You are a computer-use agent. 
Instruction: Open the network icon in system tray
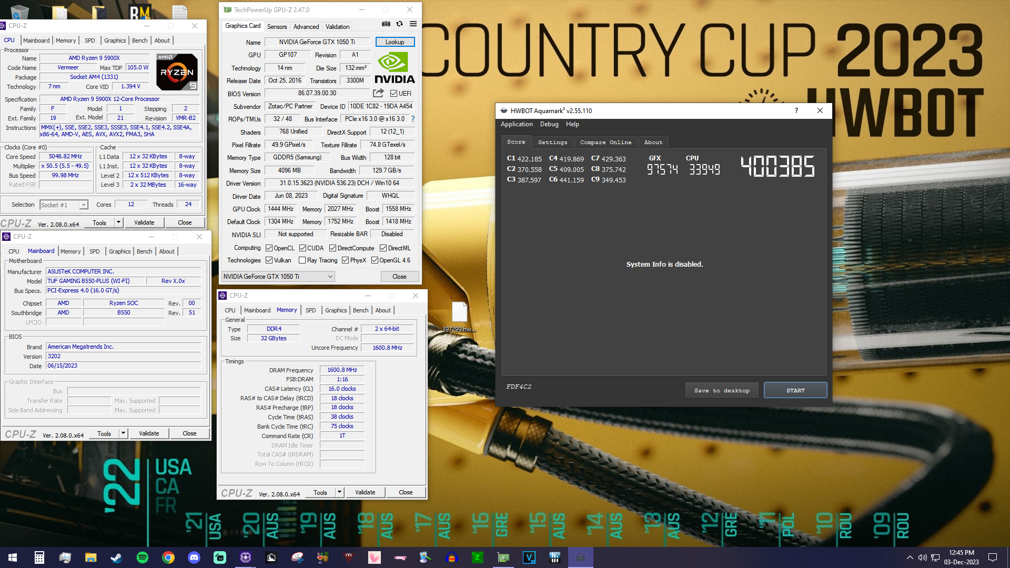pyautogui.click(x=935, y=557)
